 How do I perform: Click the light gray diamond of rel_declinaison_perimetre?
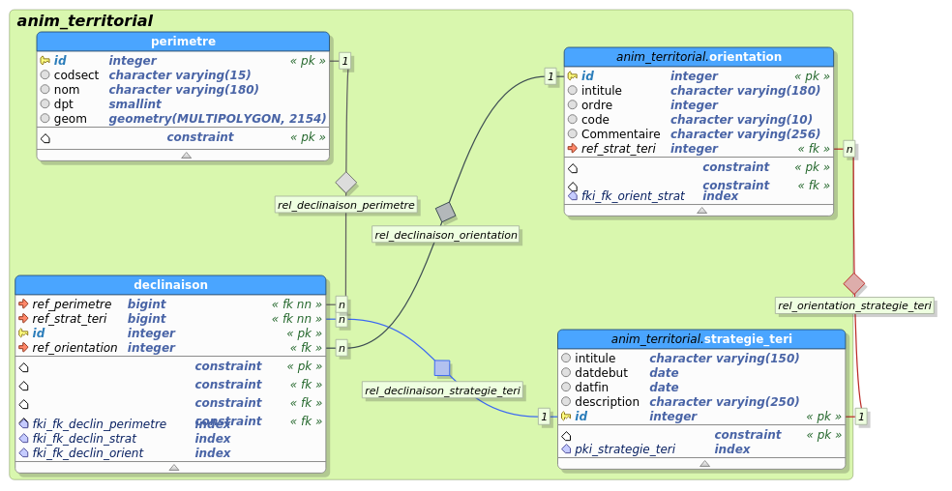(x=346, y=183)
